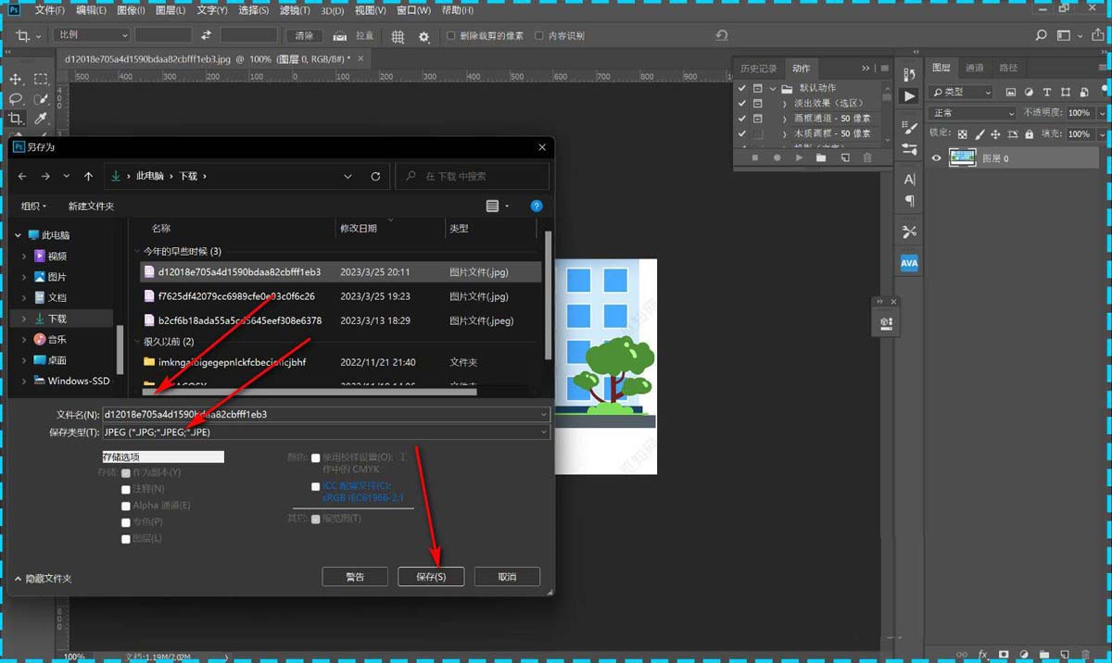The image size is (1112, 663).
Task: Collapse the 默认动作 action set
Action: 773,89
